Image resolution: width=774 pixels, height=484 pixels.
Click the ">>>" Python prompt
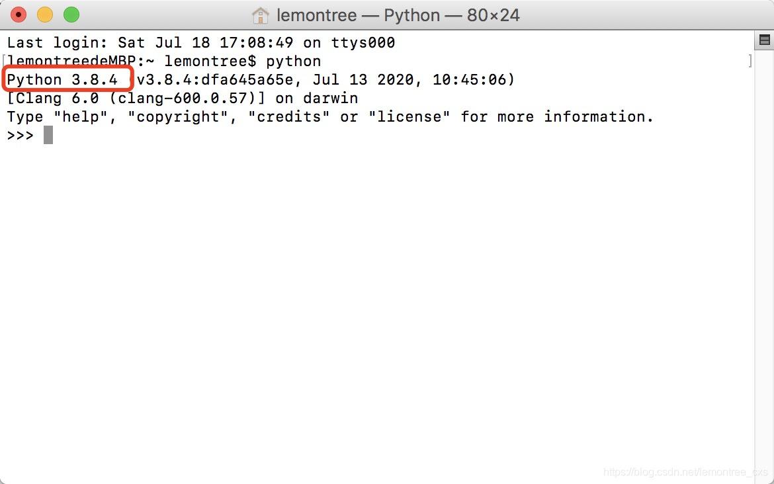[20, 135]
